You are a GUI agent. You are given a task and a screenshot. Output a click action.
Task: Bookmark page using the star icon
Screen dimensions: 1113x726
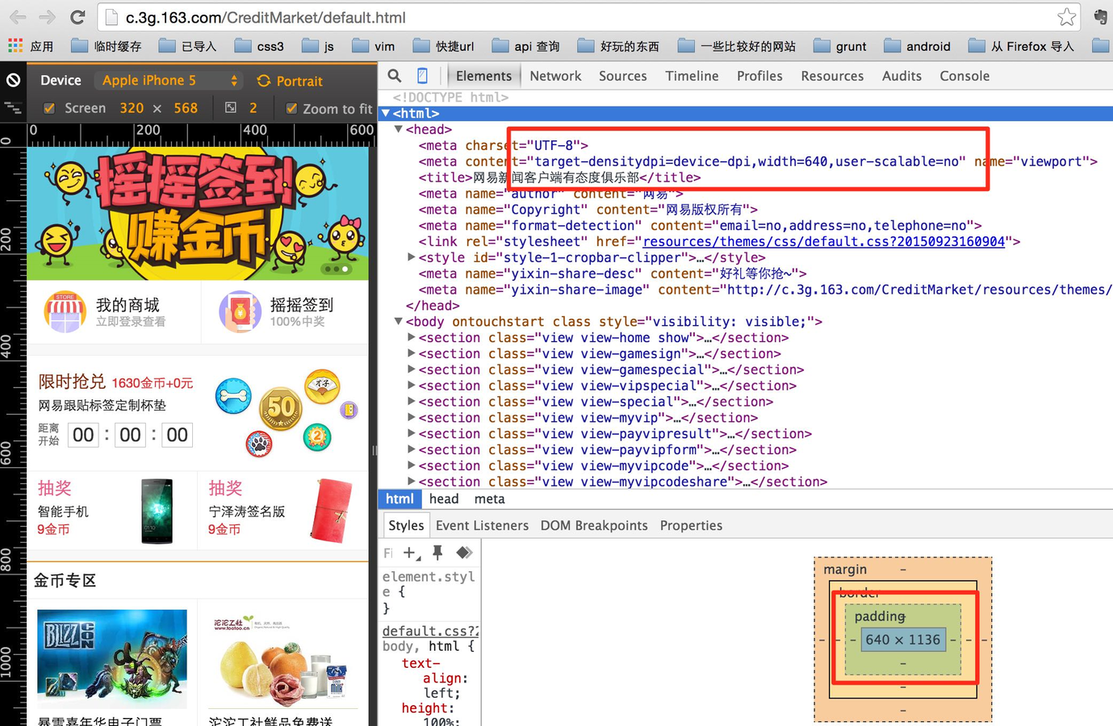[1066, 17]
